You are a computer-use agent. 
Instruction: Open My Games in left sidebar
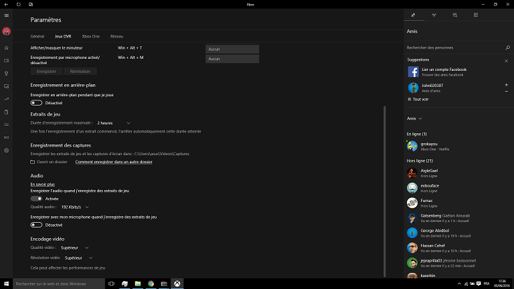[6, 61]
